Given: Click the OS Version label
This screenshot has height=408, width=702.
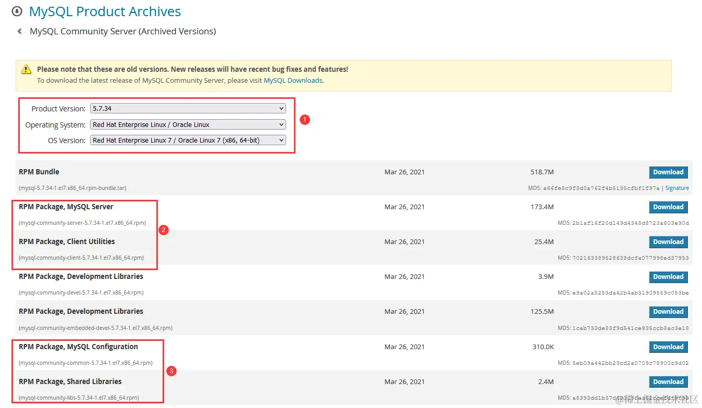Looking at the screenshot, I should pos(67,141).
